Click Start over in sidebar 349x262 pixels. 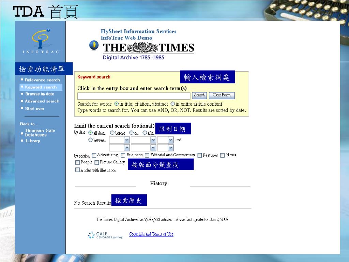coord(34,109)
